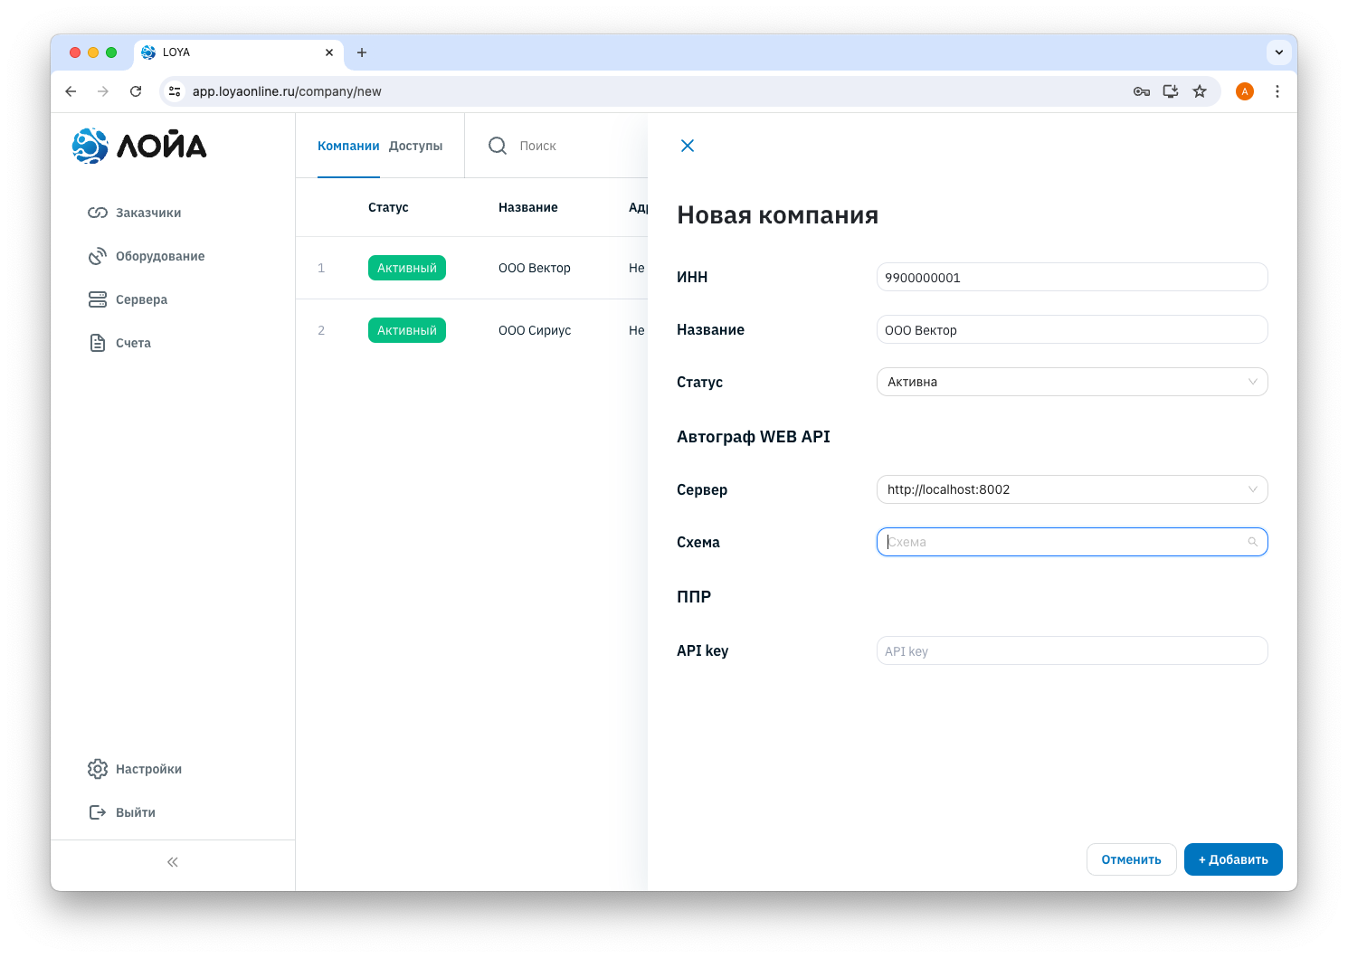Viewport: 1348px width, 958px height.
Task: Close the Новая компания panel with X
Action: click(688, 146)
